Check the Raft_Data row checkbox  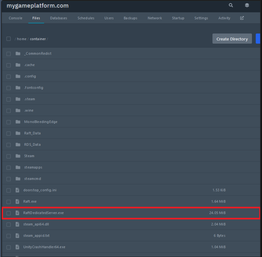[9, 133]
